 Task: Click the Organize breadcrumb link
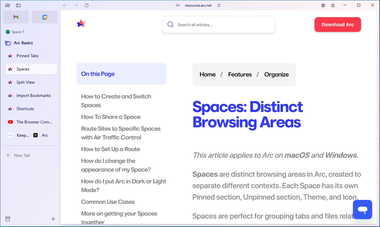277,74
